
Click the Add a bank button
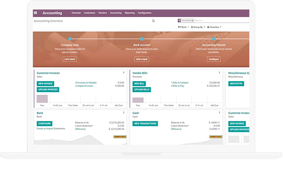[142, 59]
